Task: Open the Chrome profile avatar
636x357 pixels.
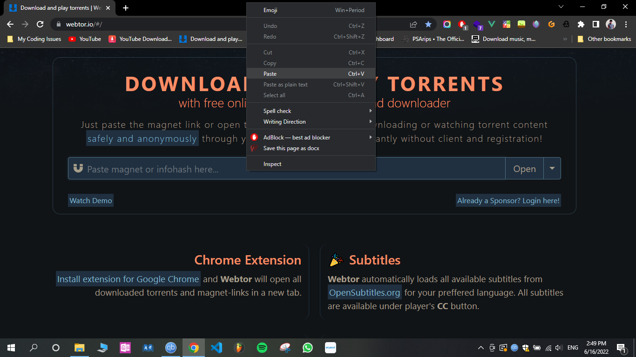Action: click(611, 24)
